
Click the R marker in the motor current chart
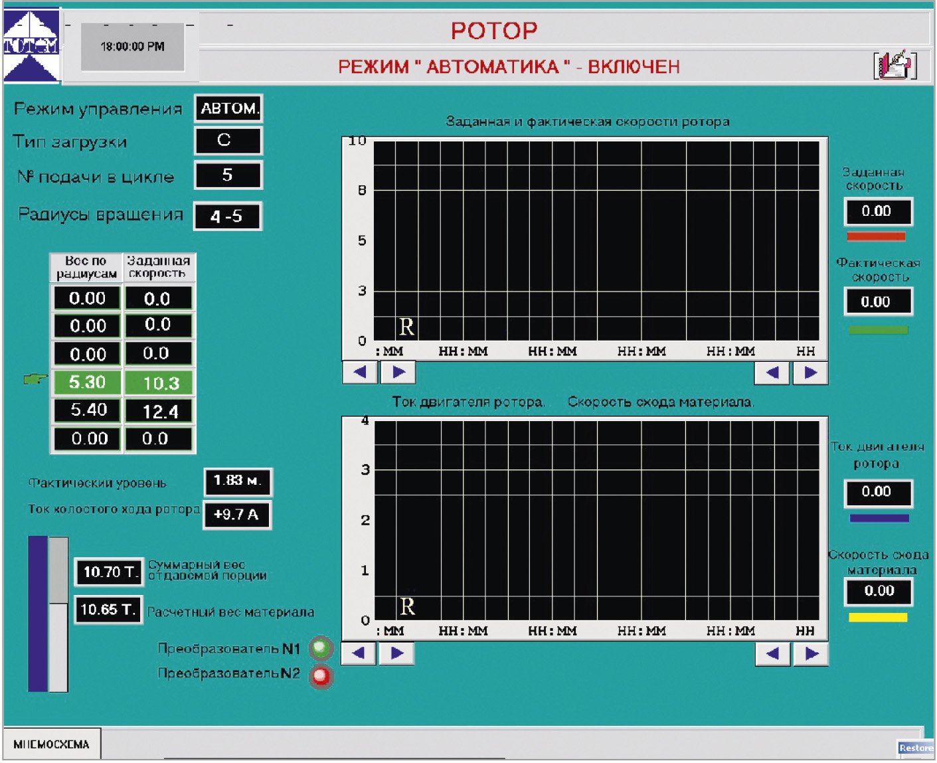pyautogui.click(x=407, y=606)
